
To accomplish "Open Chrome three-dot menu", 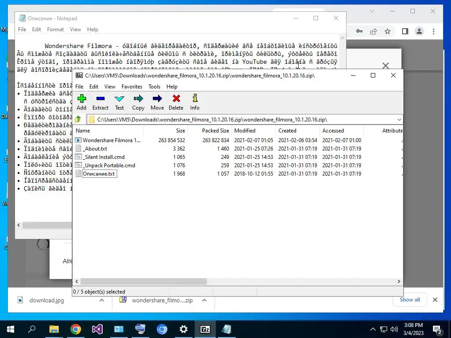I will [433, 31].
